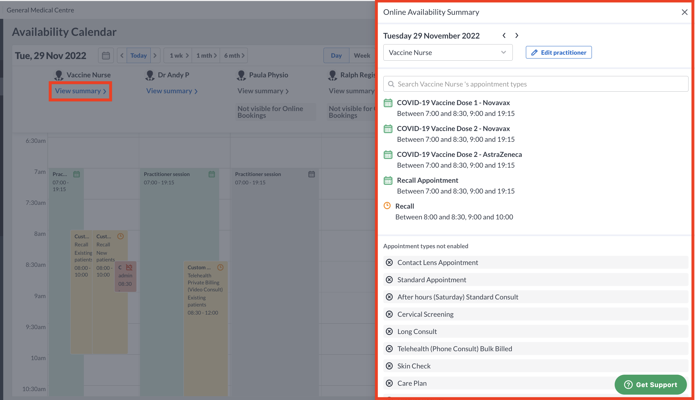Click the clock icon on the Telehealth Custom event
695x400 pixels.
221,267
